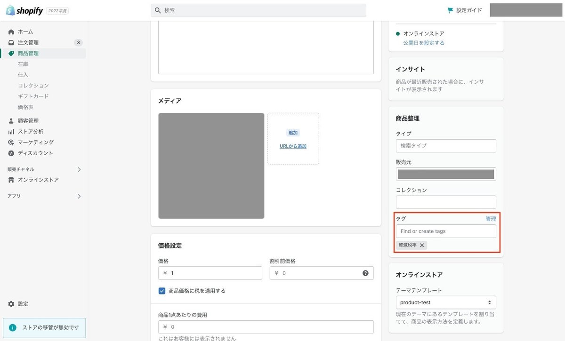Click the 設定 gear icon
The image size is (565, 341).
11,304
